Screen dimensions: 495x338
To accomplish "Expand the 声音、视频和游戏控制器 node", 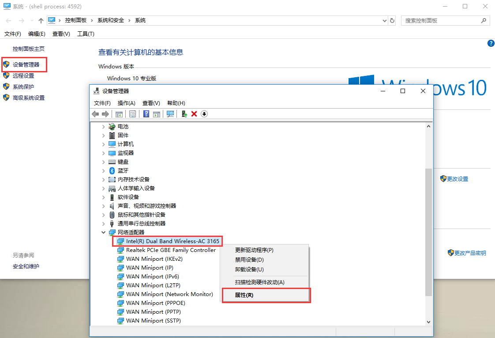I will point(104,206).
